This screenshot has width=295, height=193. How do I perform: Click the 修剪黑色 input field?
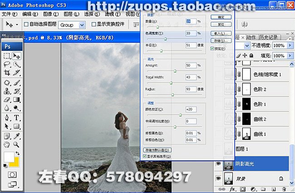(x=191, y=133)
